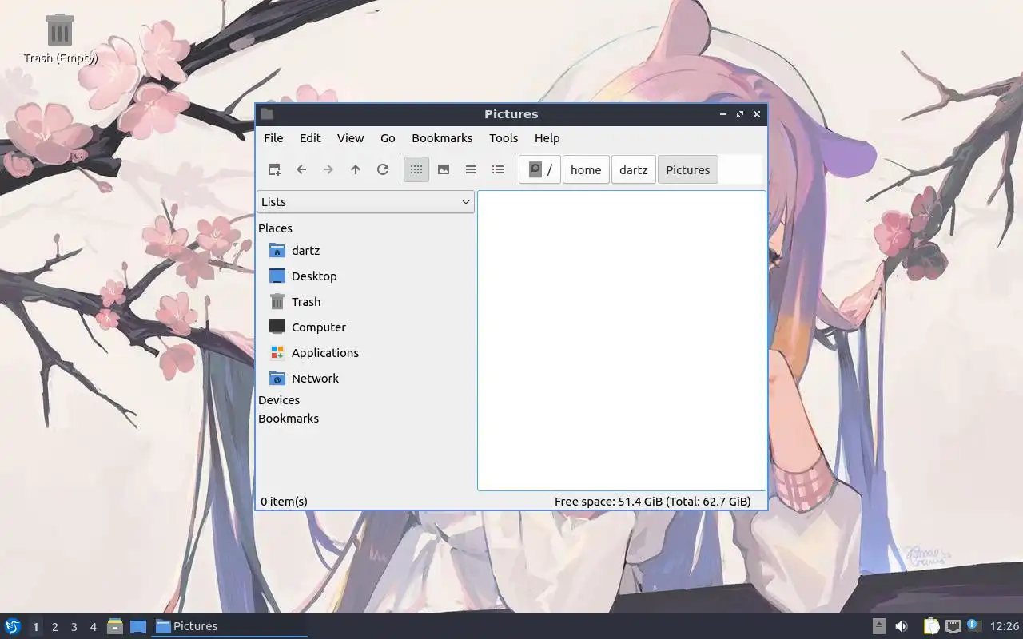Switch to workspace 1
The height and width of the screenshot is (639, 1023).
[x=35, y=627]
